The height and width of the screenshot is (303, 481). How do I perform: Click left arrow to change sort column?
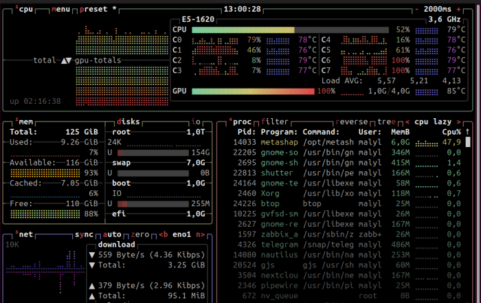point(407,122)
